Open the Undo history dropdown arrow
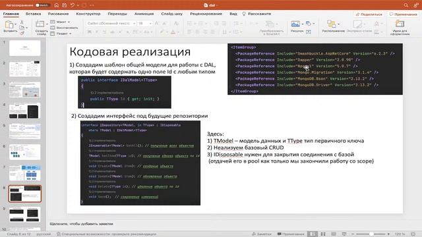Image resolution: width=422 pixels, height=237 pixels. point(78,5)
